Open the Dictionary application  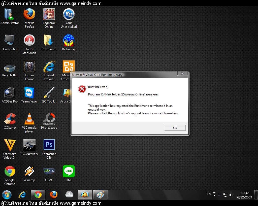tap(69, 42)
